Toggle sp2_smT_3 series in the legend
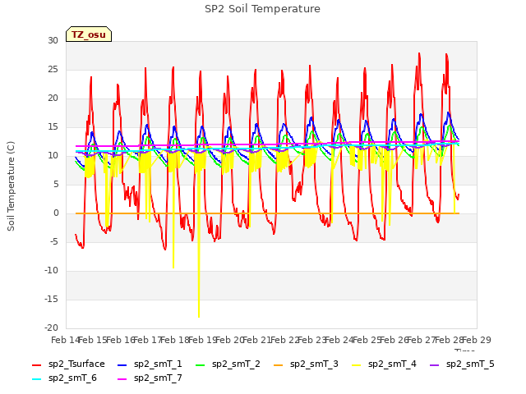 pyautogui.click(x=306, y=364)
